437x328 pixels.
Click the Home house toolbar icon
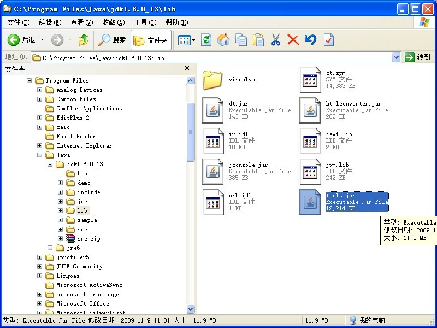[x=223, y=40]
